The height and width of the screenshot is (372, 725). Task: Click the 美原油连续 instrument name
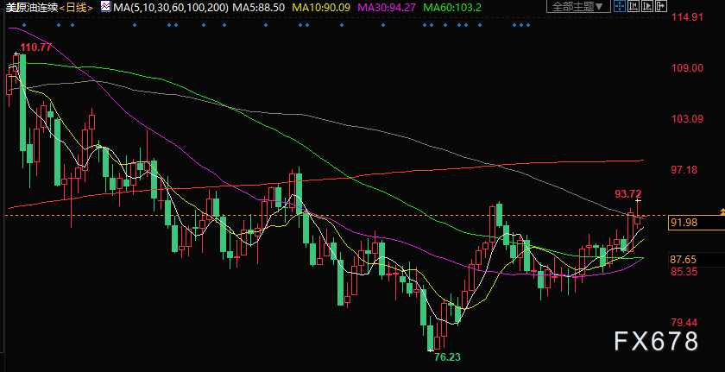point(30,7)
